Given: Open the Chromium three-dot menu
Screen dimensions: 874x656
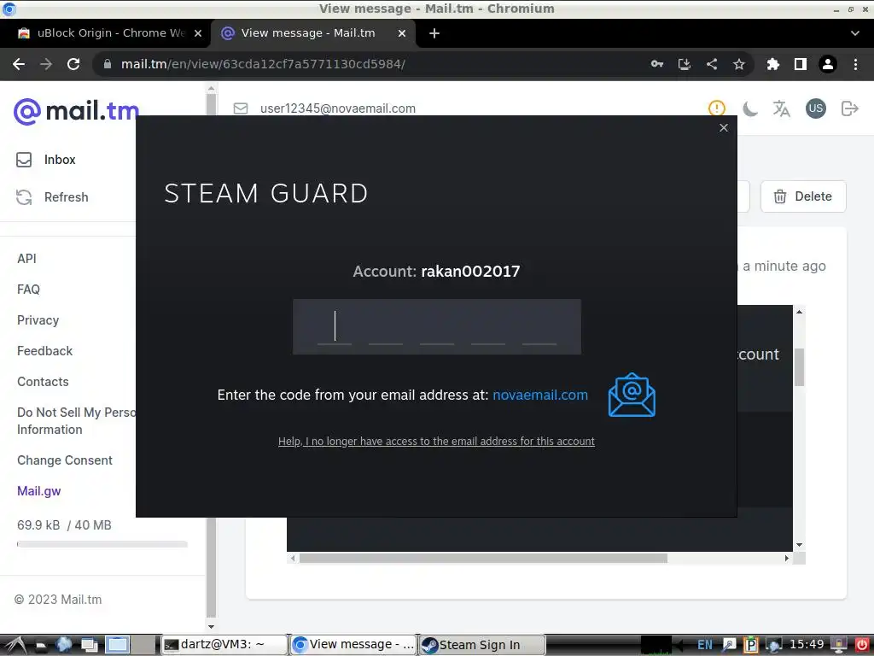Looking at the screenshot, I should [x=855, y=64].
